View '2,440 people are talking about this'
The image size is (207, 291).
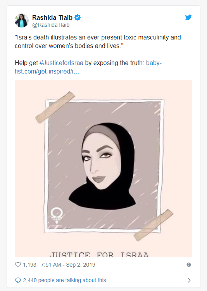[64, 280]
